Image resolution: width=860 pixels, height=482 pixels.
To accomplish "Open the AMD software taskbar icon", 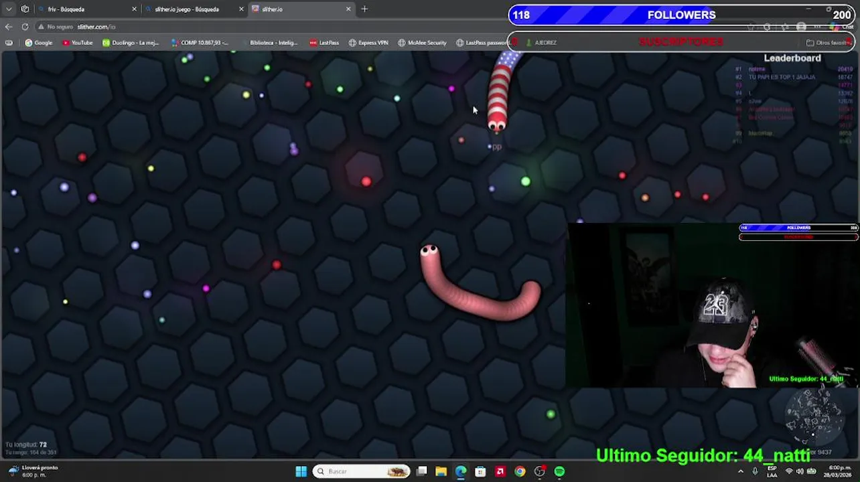I will [500, 471].
